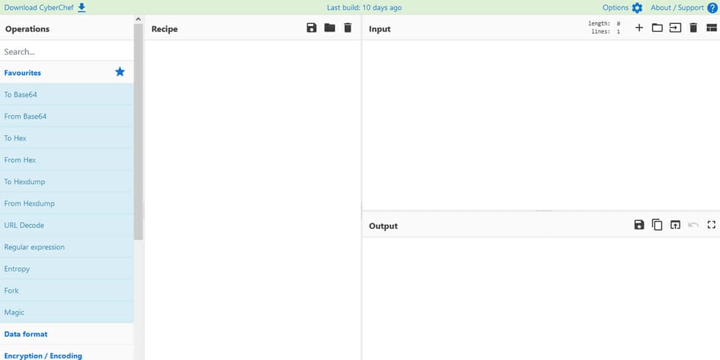Copy raw output to clipboard
The width and height of the screenshot is (720, 360).
[657, 225]
